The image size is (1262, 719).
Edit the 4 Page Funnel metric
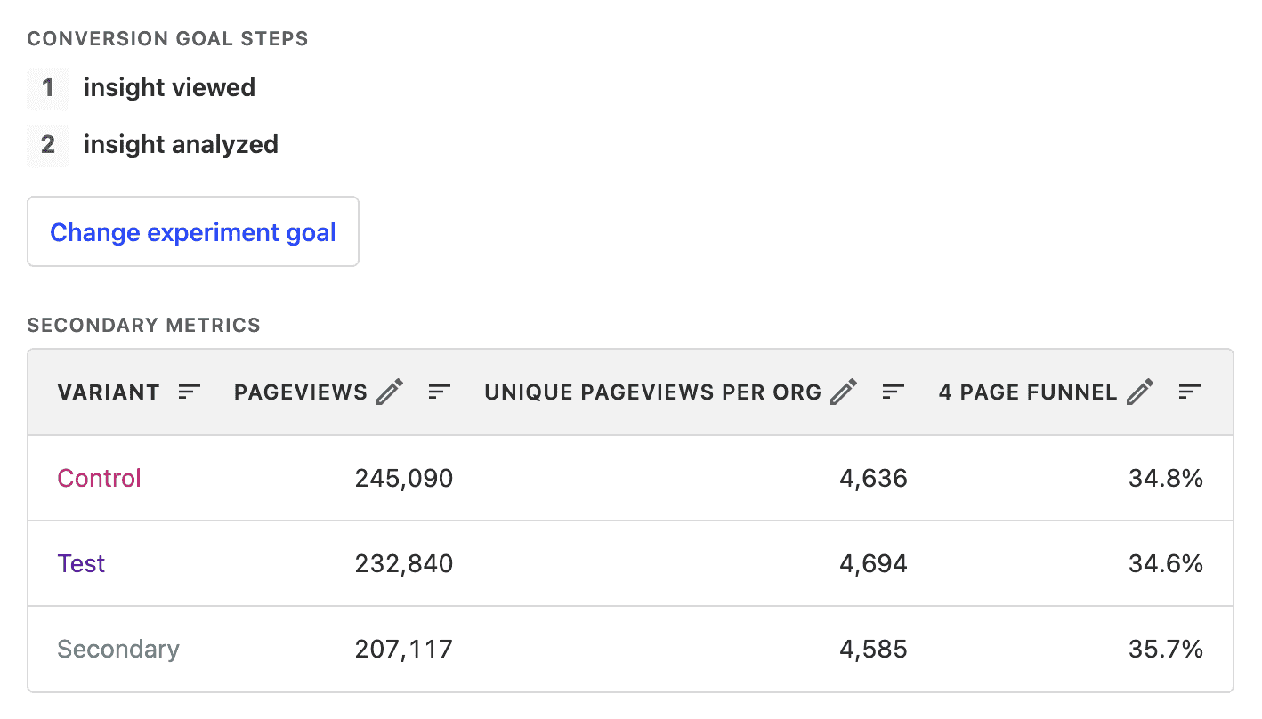[x=1140, y=392]
